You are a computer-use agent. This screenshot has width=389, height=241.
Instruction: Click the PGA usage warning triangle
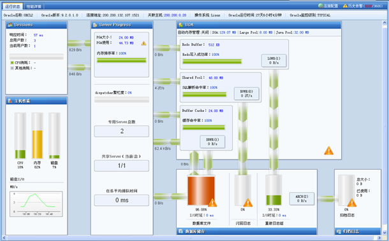(x=143, y=43)
